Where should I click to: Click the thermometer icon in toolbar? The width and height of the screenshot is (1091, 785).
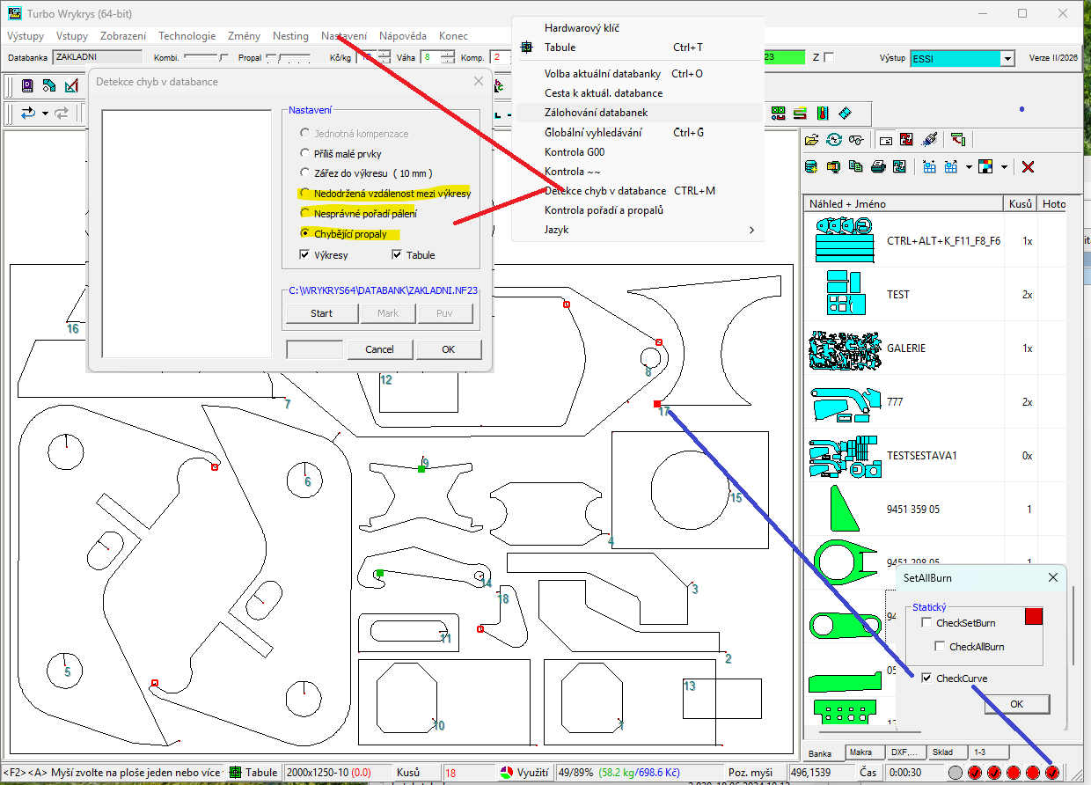pyautogui.click(x=821, y=113)
